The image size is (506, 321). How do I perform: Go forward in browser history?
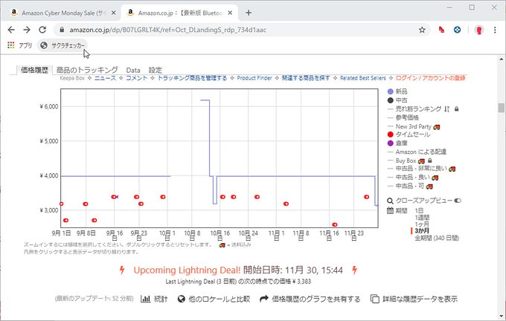27,30
